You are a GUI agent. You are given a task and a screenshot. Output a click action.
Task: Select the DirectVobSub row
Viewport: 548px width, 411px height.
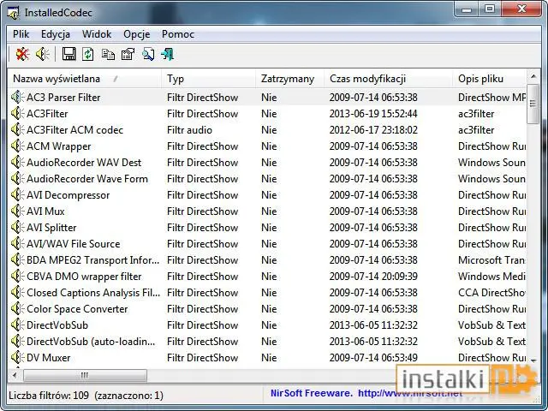point(267,325)
